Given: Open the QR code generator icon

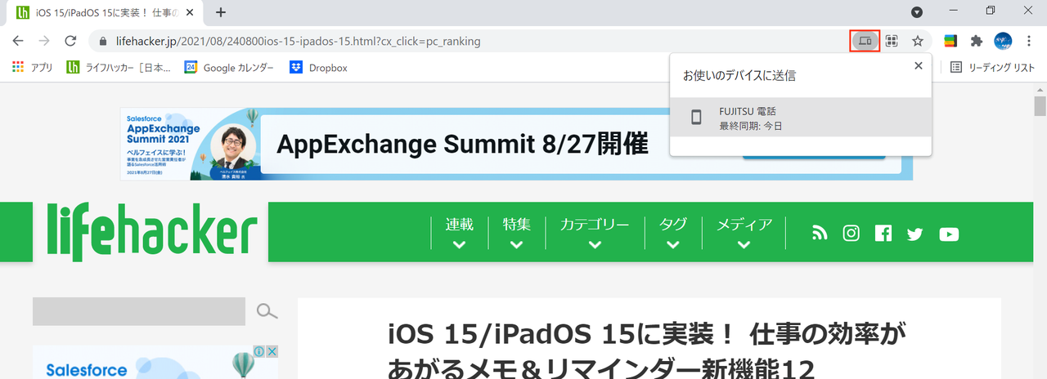Looking at the screenshot, I should (x=892, y=41).
